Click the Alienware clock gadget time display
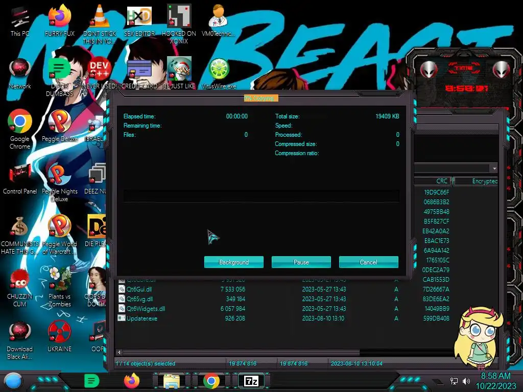 [467, 88]
